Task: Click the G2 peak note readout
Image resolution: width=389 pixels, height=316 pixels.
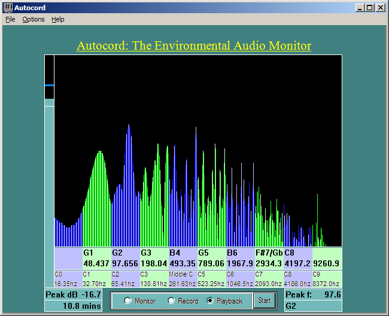Action: [x=313, y=306]
